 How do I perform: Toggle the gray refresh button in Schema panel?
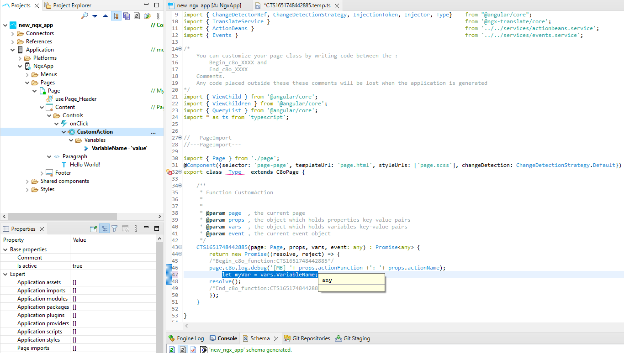click(x=182, y=349)
